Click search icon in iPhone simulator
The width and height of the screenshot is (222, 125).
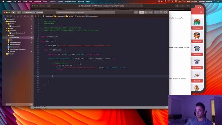tap(201, 12)
